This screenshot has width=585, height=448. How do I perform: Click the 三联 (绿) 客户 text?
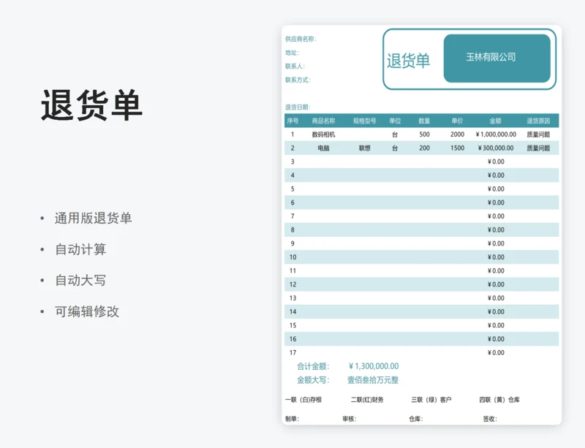[431, 400]
